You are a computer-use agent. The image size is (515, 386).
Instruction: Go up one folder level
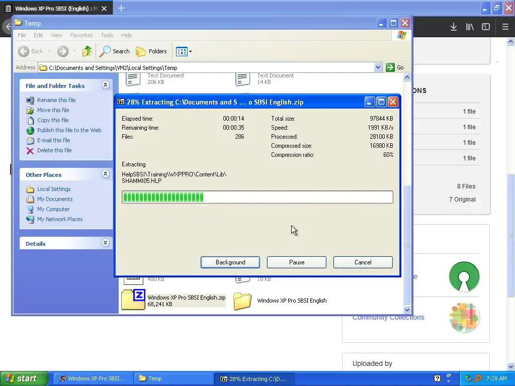87,51
